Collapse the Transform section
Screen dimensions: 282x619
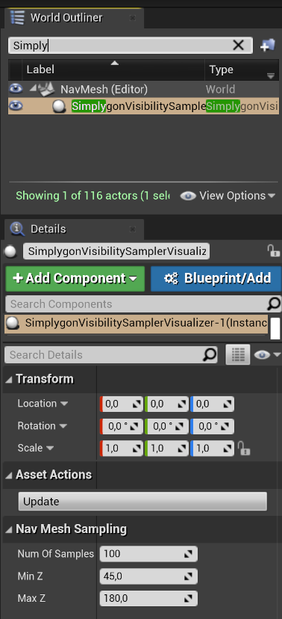(x=9, y=380)
